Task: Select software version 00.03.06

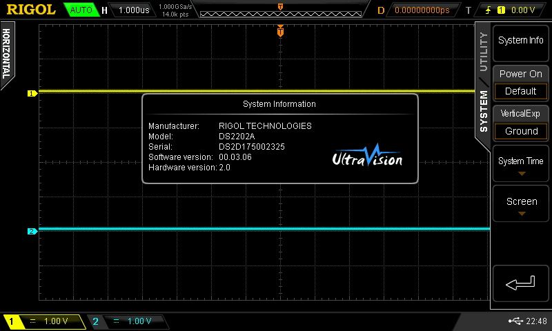Action: click(x=235, y=157)
